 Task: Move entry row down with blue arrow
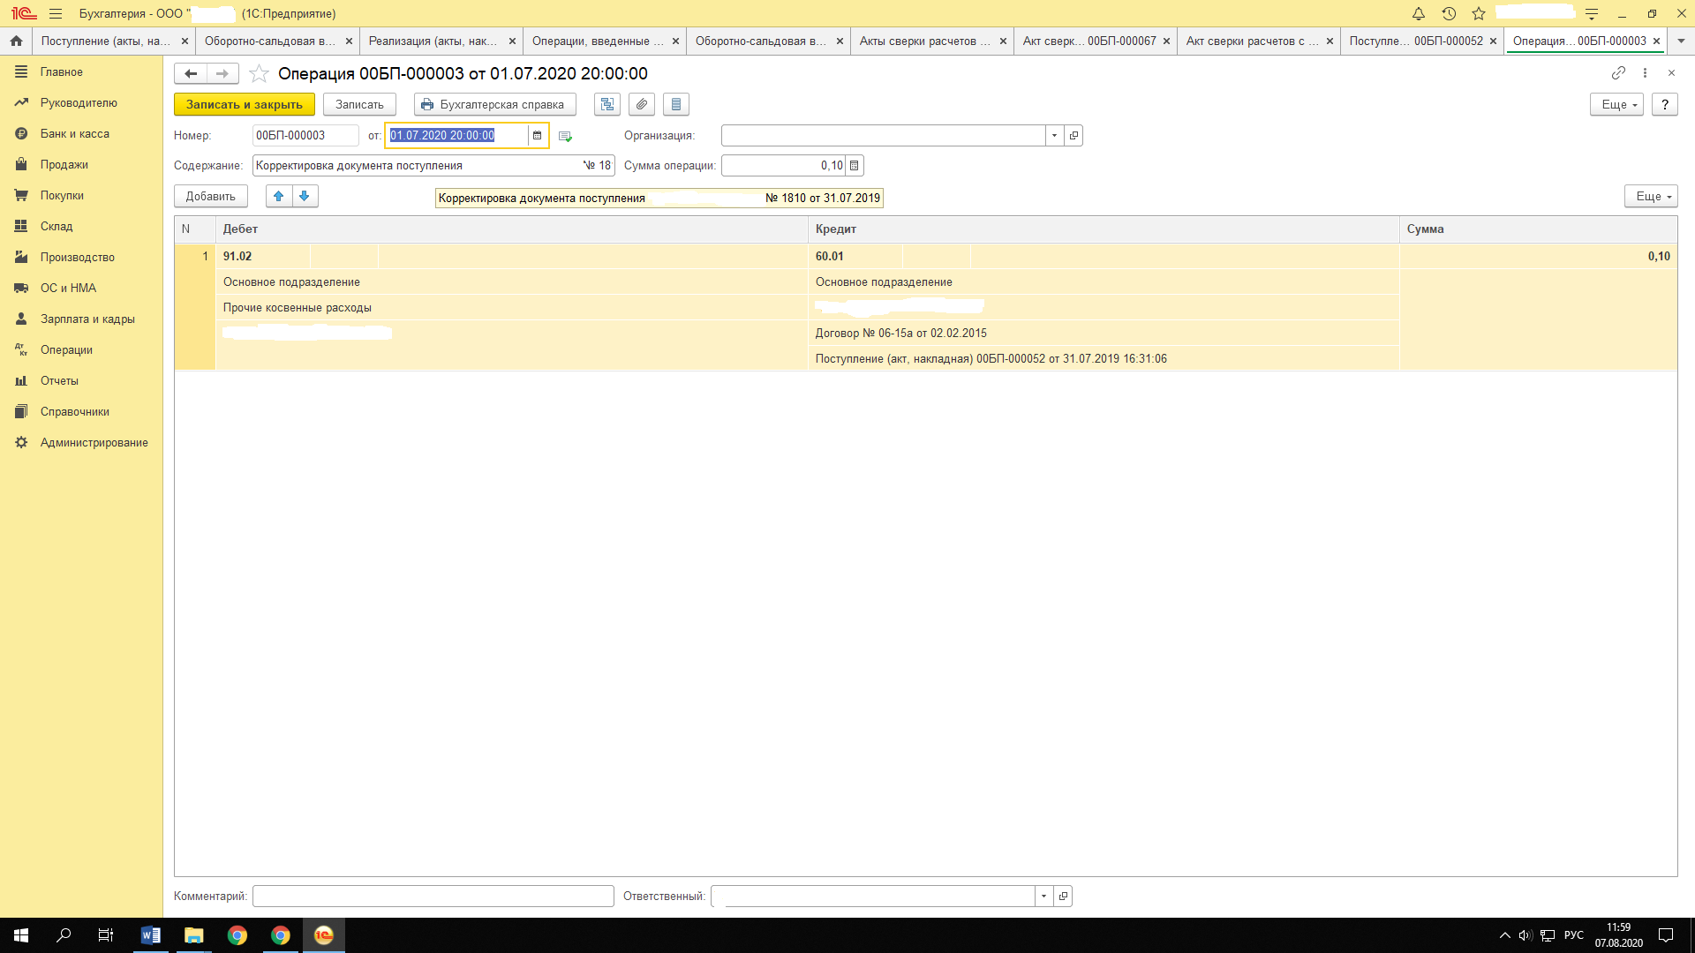click(305, 196)
